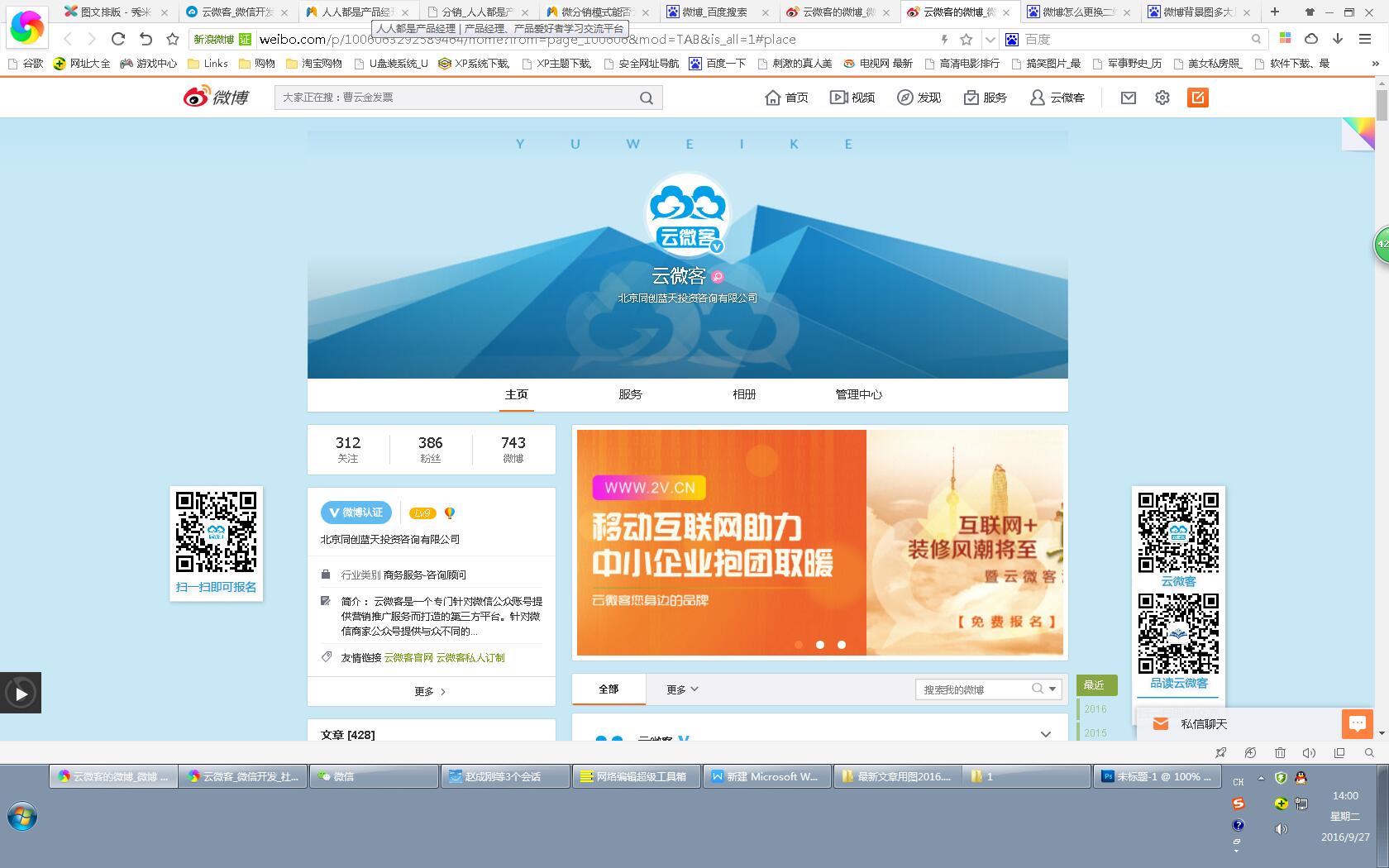
Task: Expand the first post's options chevron
Action: pos(1046,734)
